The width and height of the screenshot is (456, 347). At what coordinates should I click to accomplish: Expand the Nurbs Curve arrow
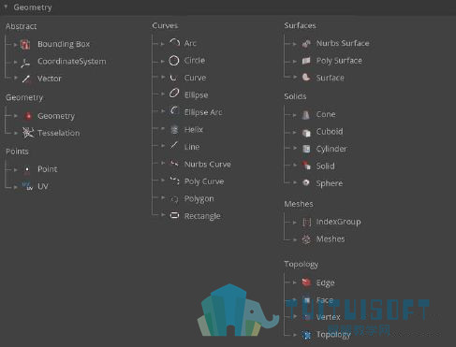(x=163, y=163)
